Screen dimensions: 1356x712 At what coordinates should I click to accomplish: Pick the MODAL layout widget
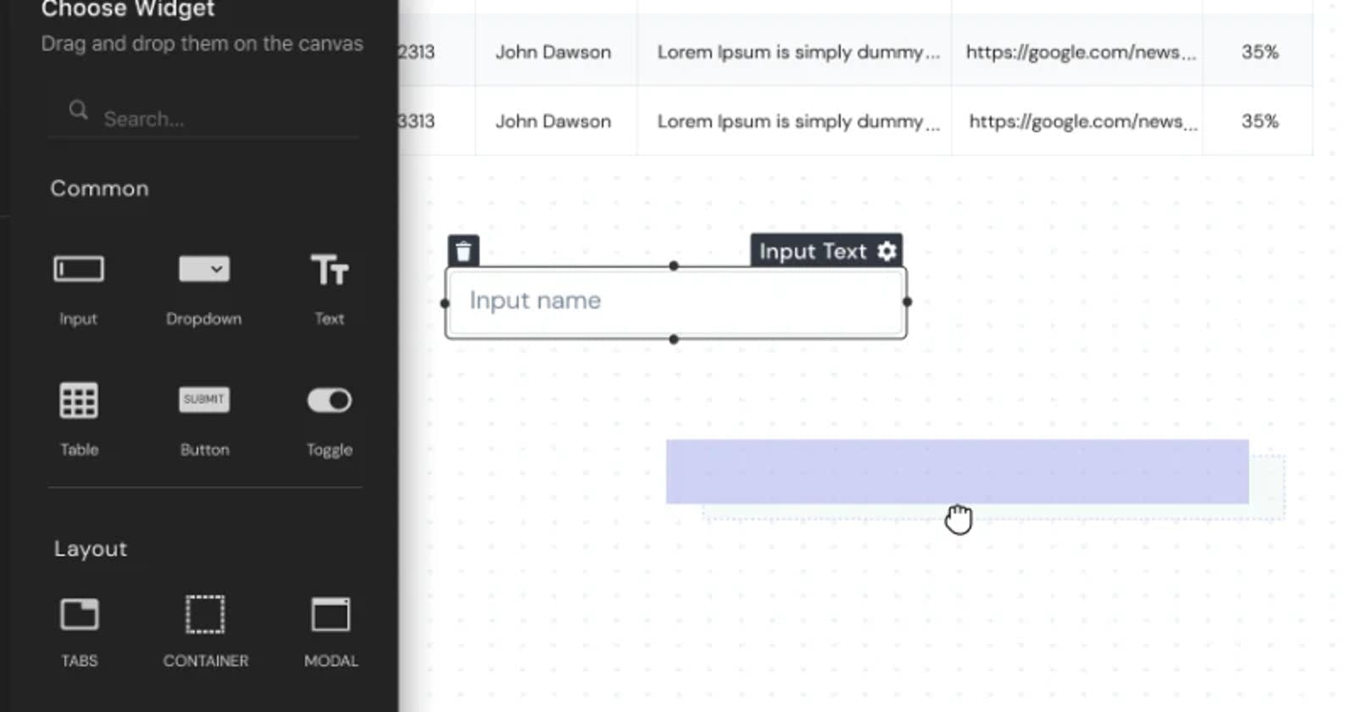tap(331, 615)
